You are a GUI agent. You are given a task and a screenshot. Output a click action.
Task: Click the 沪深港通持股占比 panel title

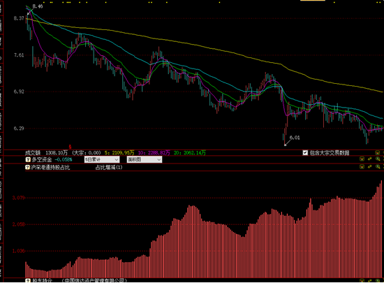(x=50, y=167)
